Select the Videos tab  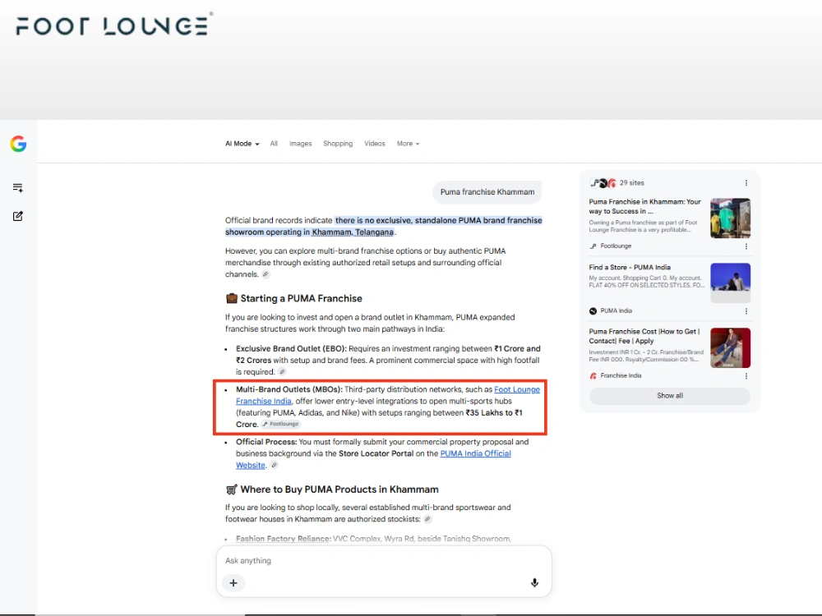click(x=375, y=144)
